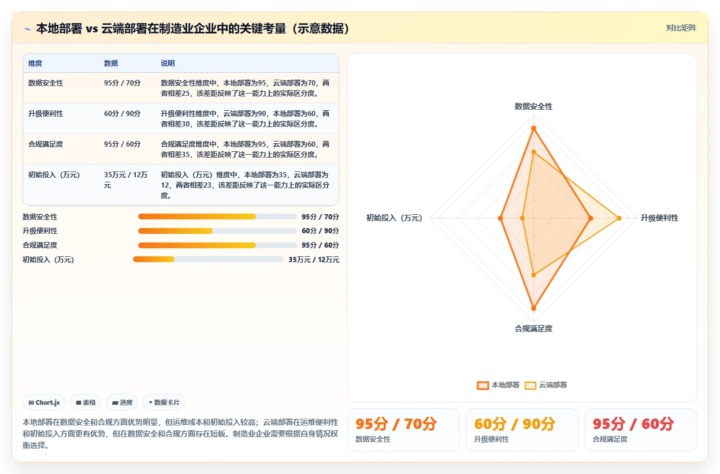Click the 初始投入（万元）progress bar
The image size is (720, 474).
point(208,259)
